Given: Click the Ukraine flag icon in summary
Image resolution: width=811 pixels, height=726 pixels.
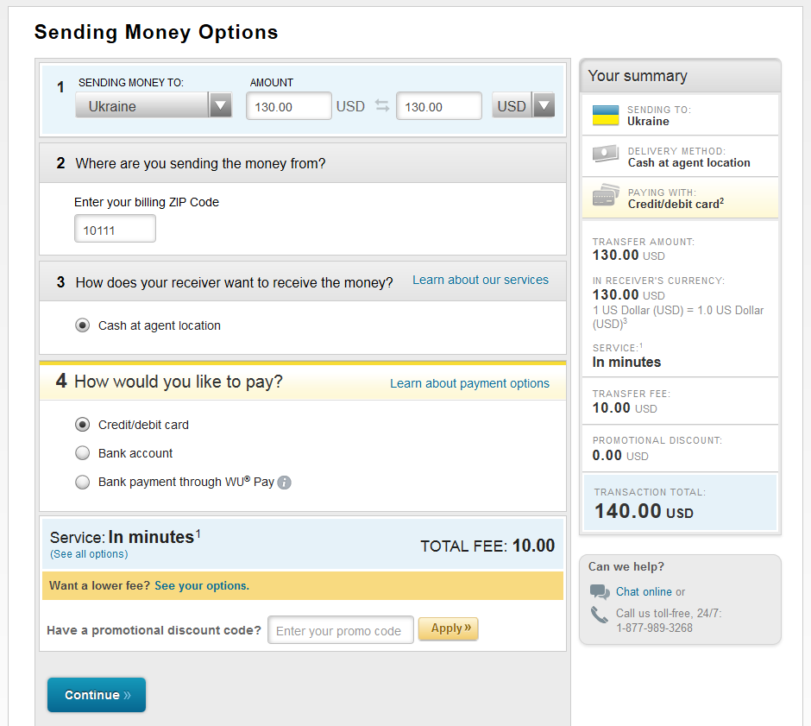Looking at the screenshot, I should coord(605,115).
